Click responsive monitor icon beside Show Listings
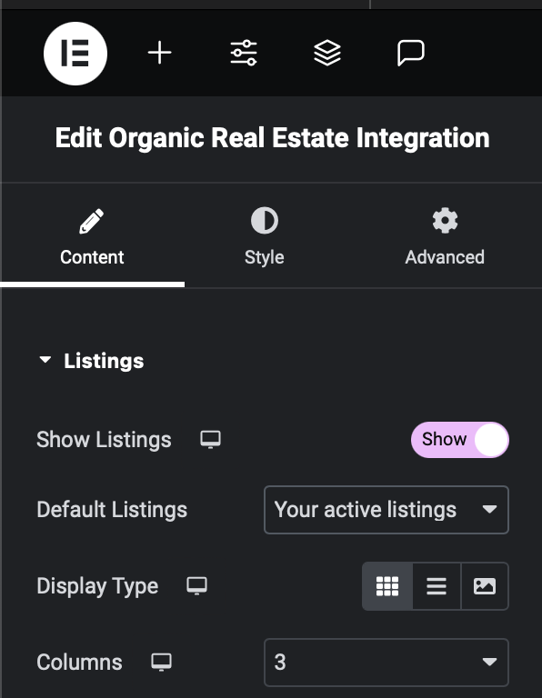This screenshot has width=542, height=698. [210, 439]
